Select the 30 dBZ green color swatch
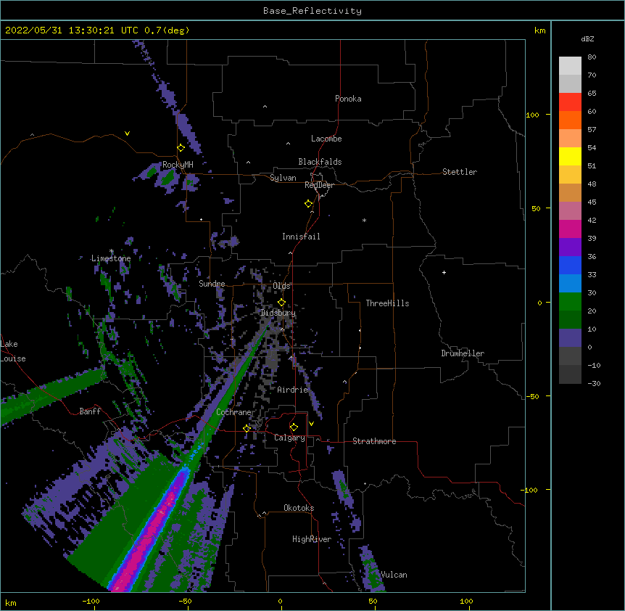 tap(570, 302)
